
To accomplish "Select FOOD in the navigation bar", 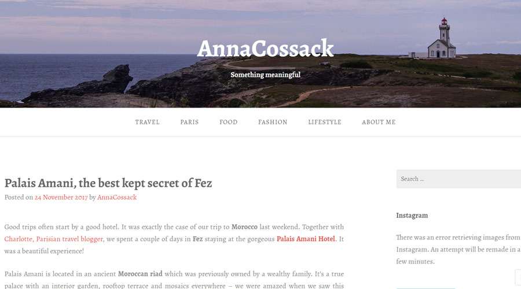I will point(228,122).
